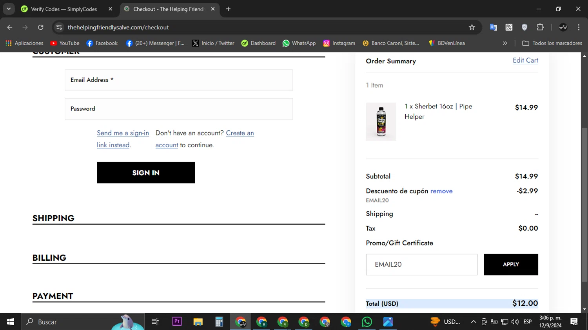Viewport: 588px width, 330px height.
Task: Open the Banco Caroní bookmark
Action: (390, 43)
